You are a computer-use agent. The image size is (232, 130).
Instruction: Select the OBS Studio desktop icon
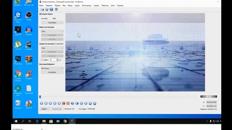(29, 16)
